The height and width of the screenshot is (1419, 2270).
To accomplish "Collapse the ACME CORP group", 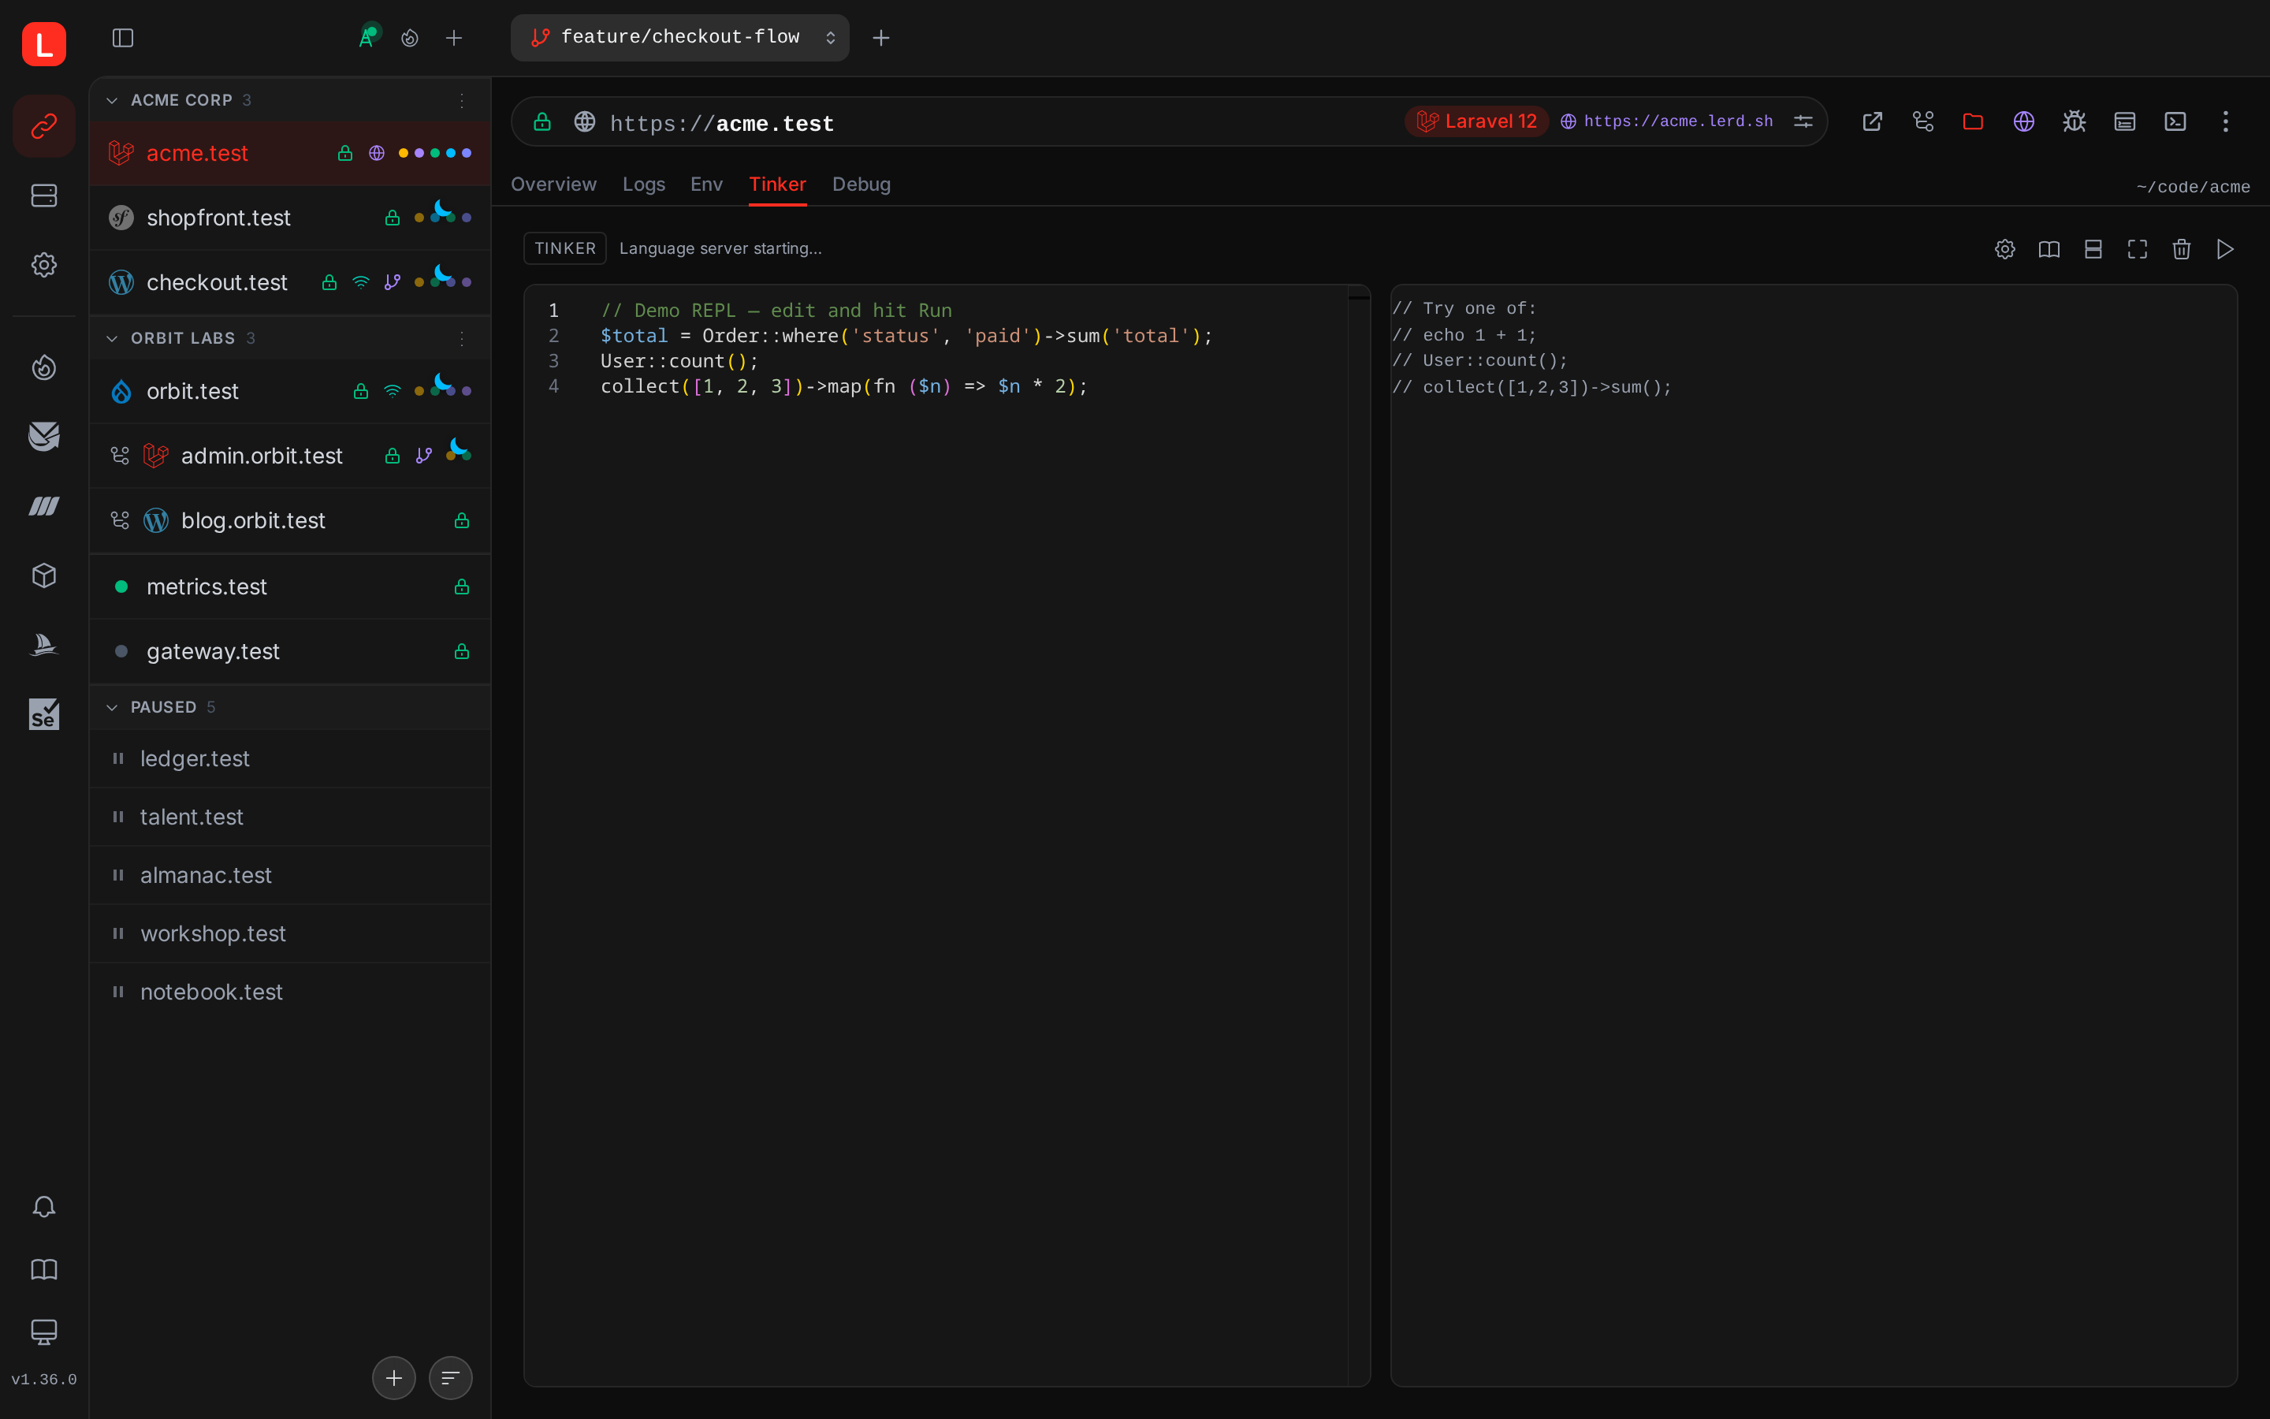I will point(113,100).
